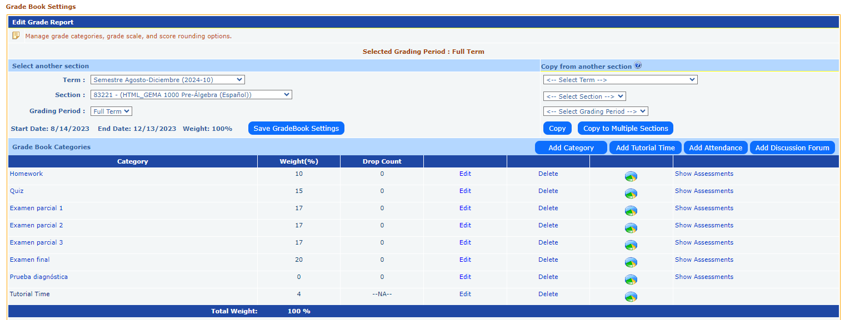Click Save GradeBook Settings button

(296, 128)
